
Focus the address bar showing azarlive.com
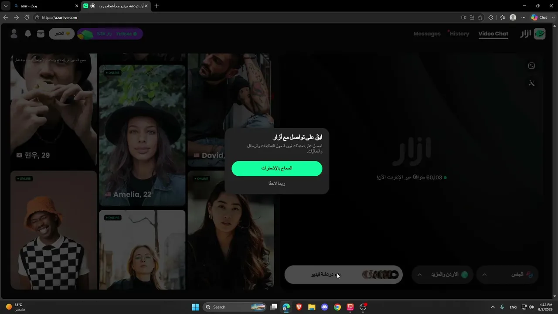click(x=244, y=17)
